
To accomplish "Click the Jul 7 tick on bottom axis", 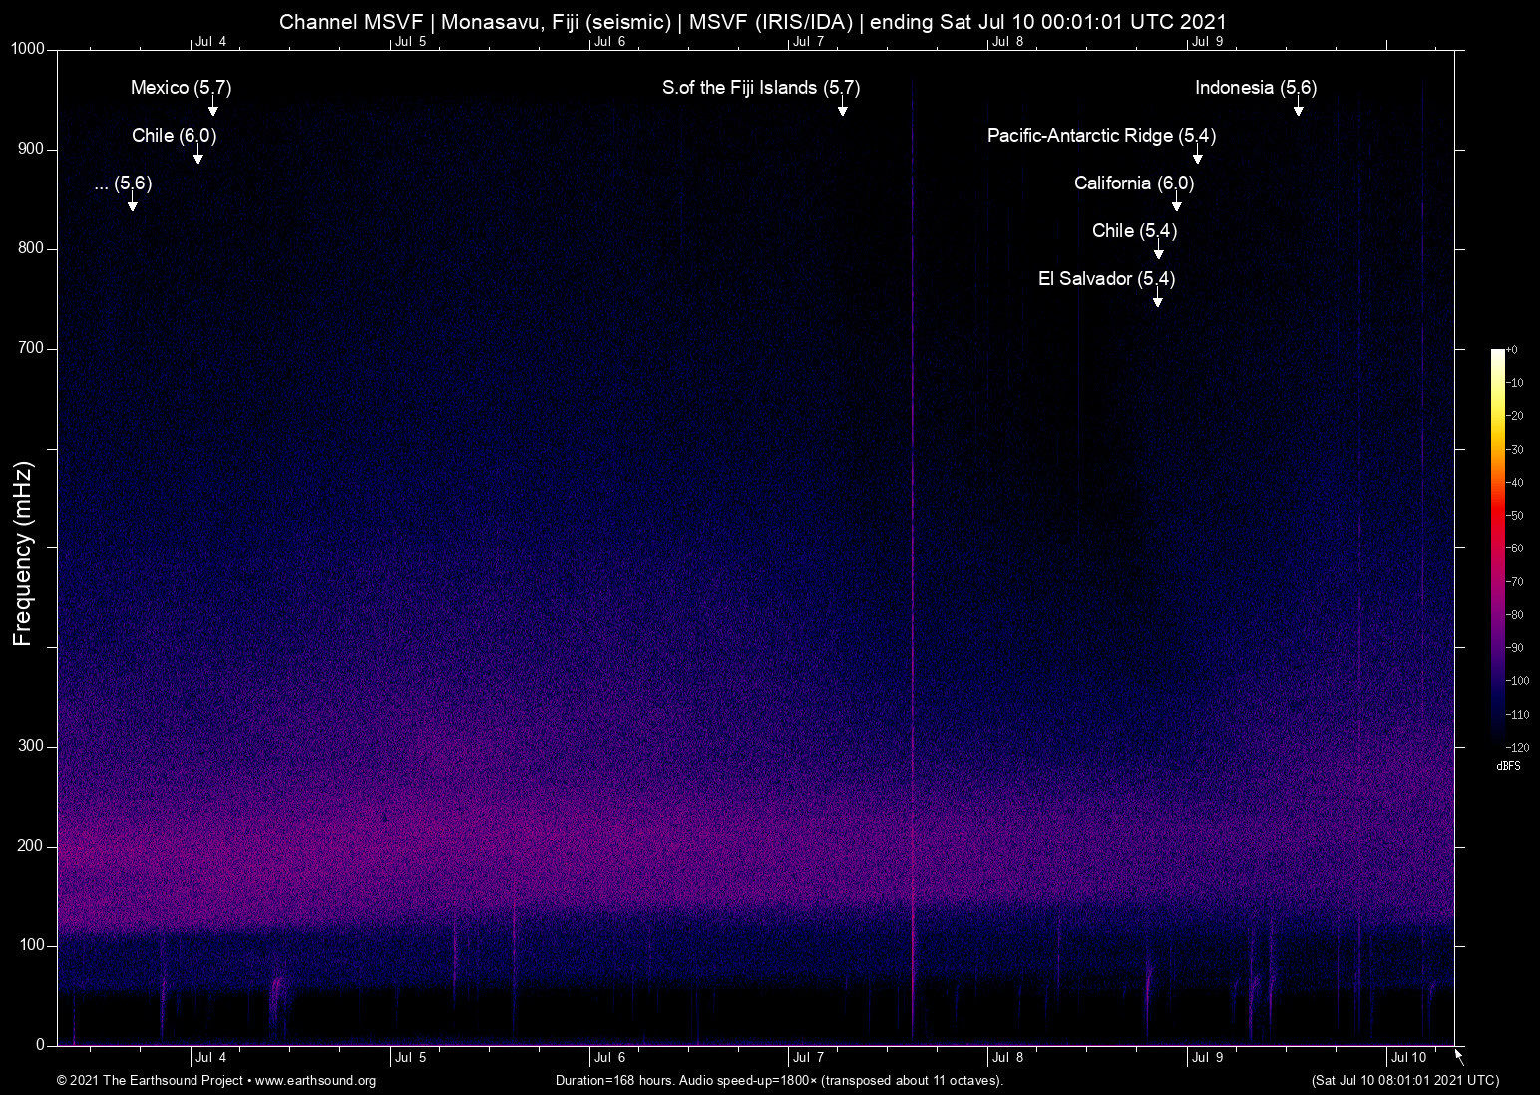I will [808, 1057].
